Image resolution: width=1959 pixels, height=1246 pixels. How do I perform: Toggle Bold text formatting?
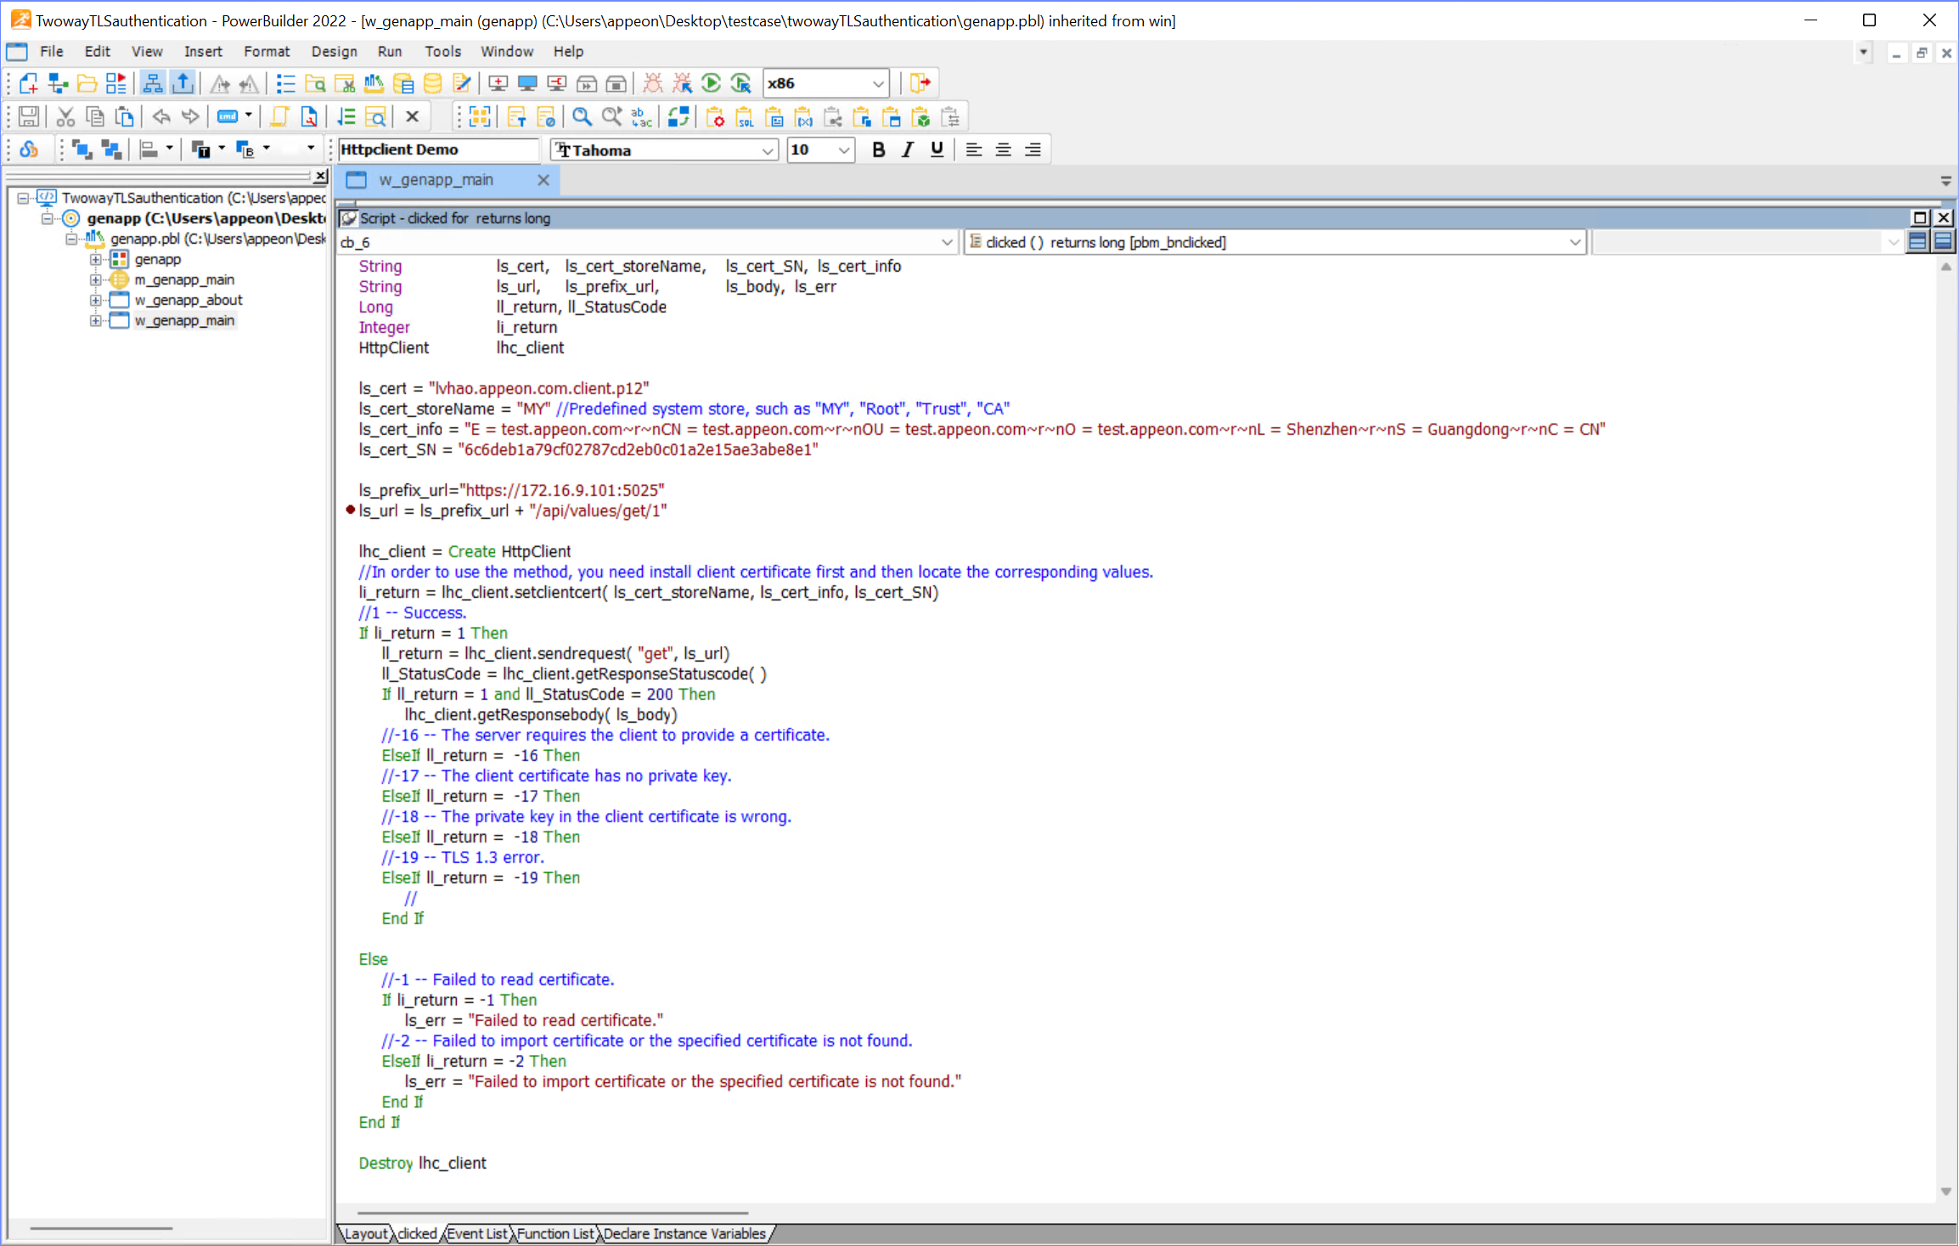pyautogui.click(x=879, y=149)
